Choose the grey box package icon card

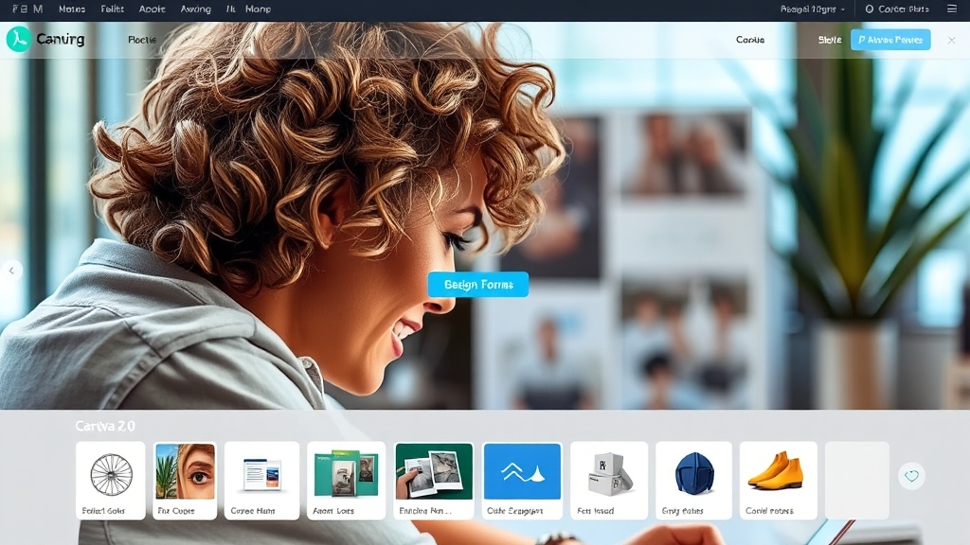click(x=608, y=480)
